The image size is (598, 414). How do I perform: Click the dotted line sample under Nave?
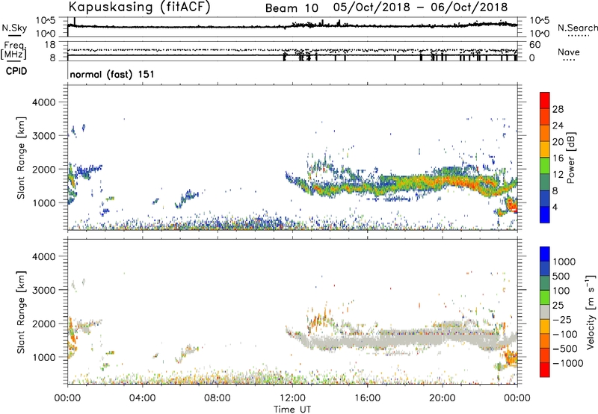569,60
